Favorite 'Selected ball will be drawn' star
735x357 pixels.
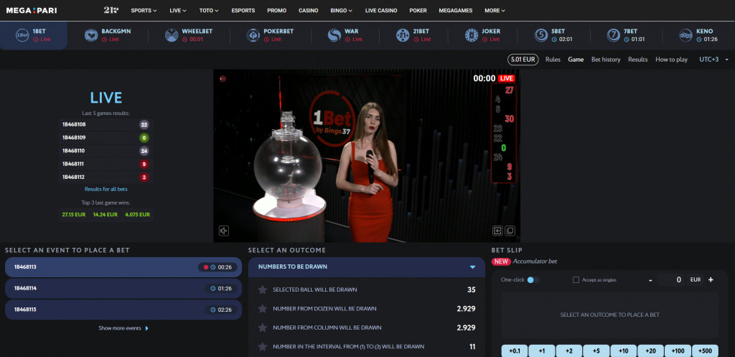(x=262, y=290)
